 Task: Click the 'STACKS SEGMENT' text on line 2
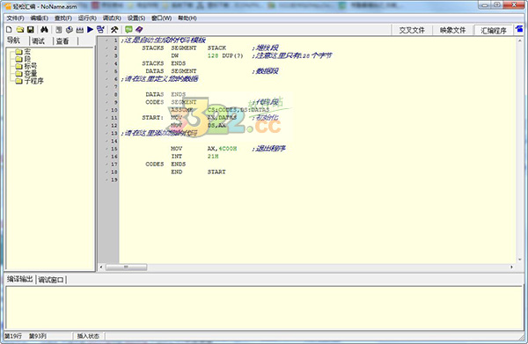click(x=169, y=48)
